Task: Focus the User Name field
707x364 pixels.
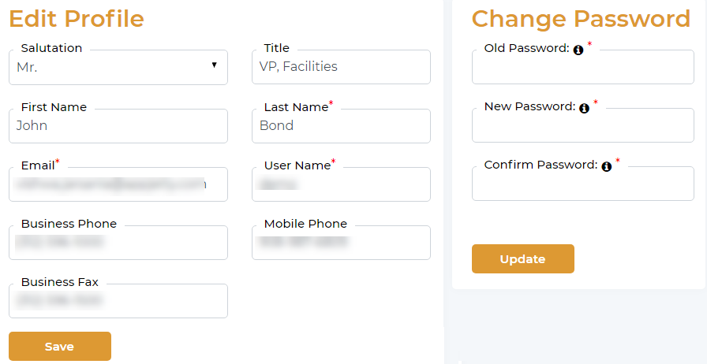Action: (341, 184)
